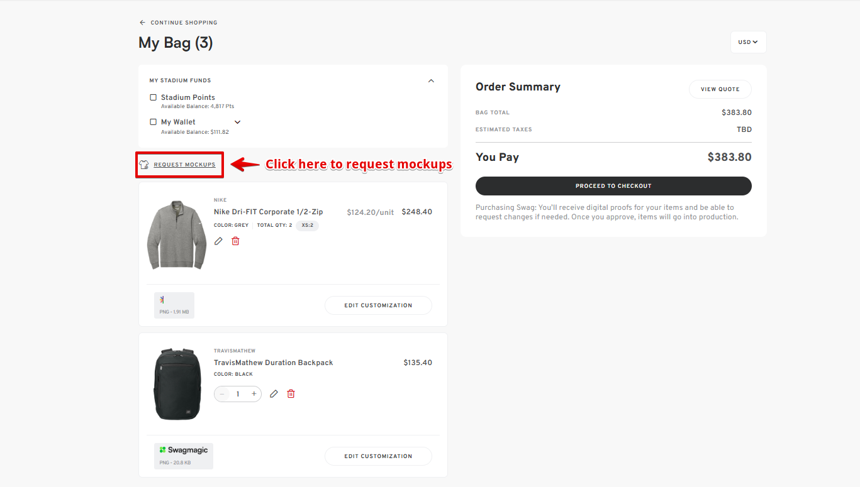Click the back arrow beside Continue Shopping
Viewport: 860px width, 487px height.
(142, 23)
